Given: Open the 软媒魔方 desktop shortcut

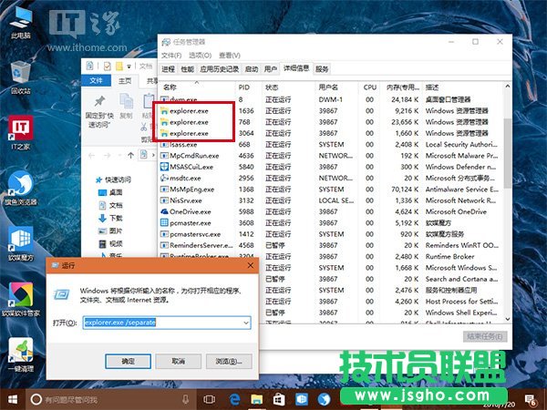Looking at the screenshot, I should (21, 243).
